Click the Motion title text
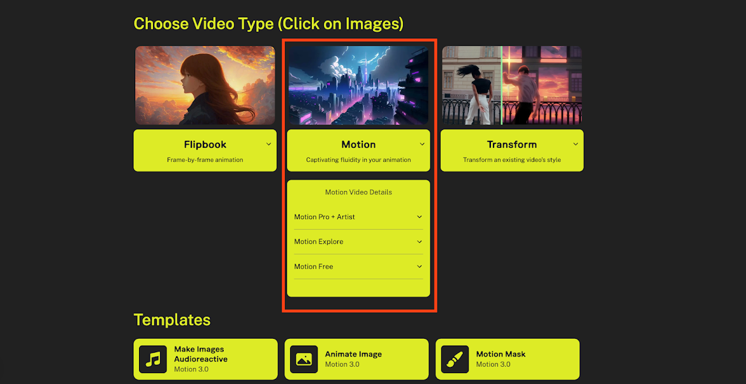Viewport: 746px width, 384px height. (358, 145)
